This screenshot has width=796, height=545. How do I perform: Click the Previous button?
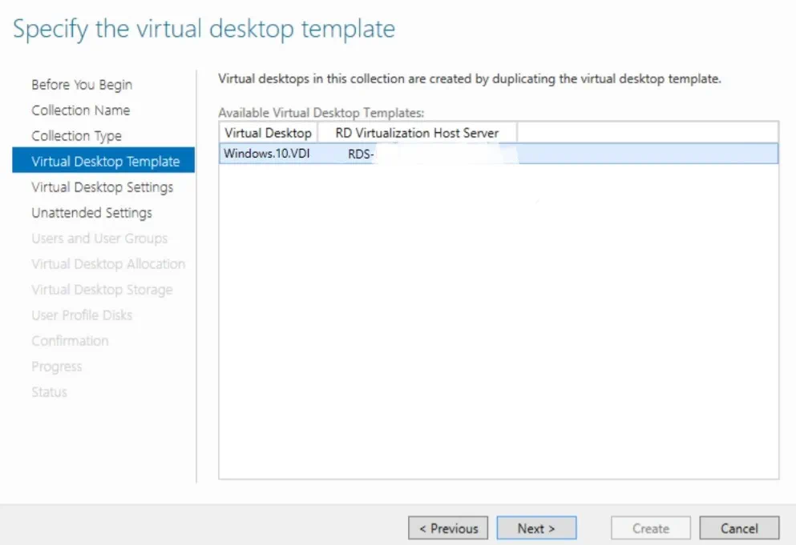[x=447, y=527]
